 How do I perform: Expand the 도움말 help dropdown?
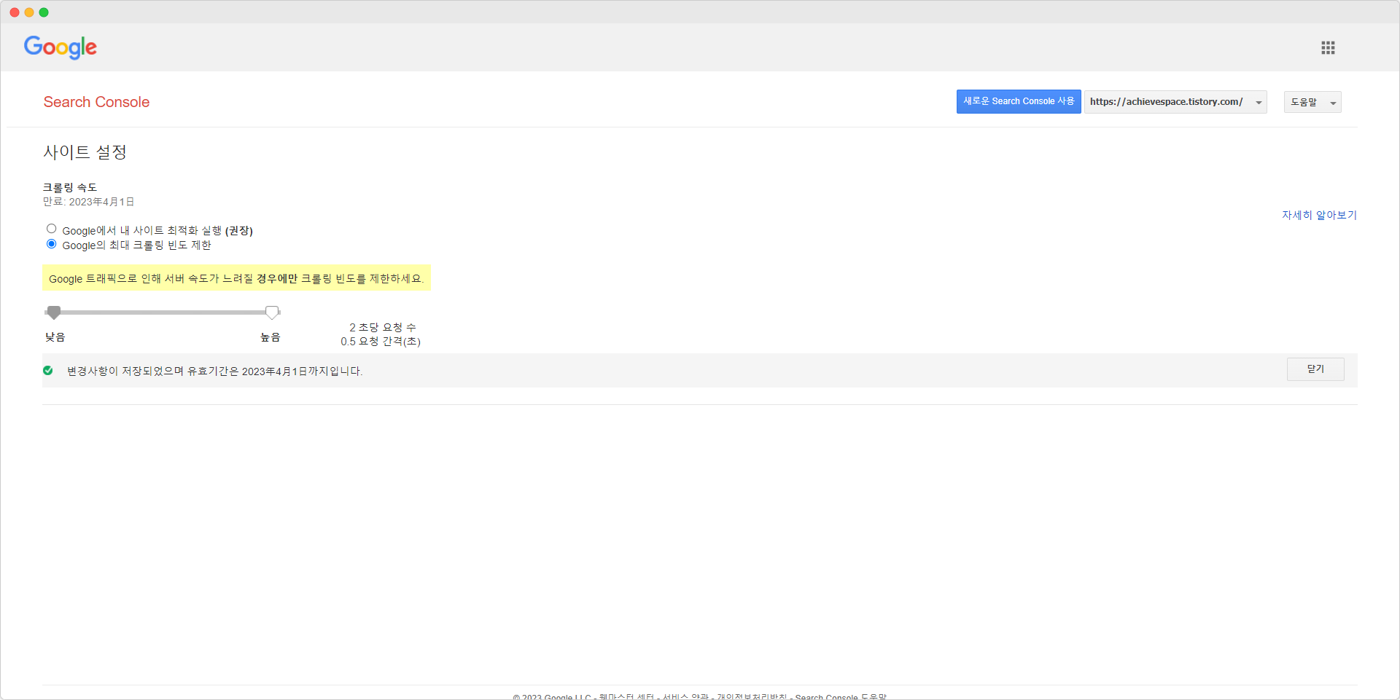(x=1312, y=102)
